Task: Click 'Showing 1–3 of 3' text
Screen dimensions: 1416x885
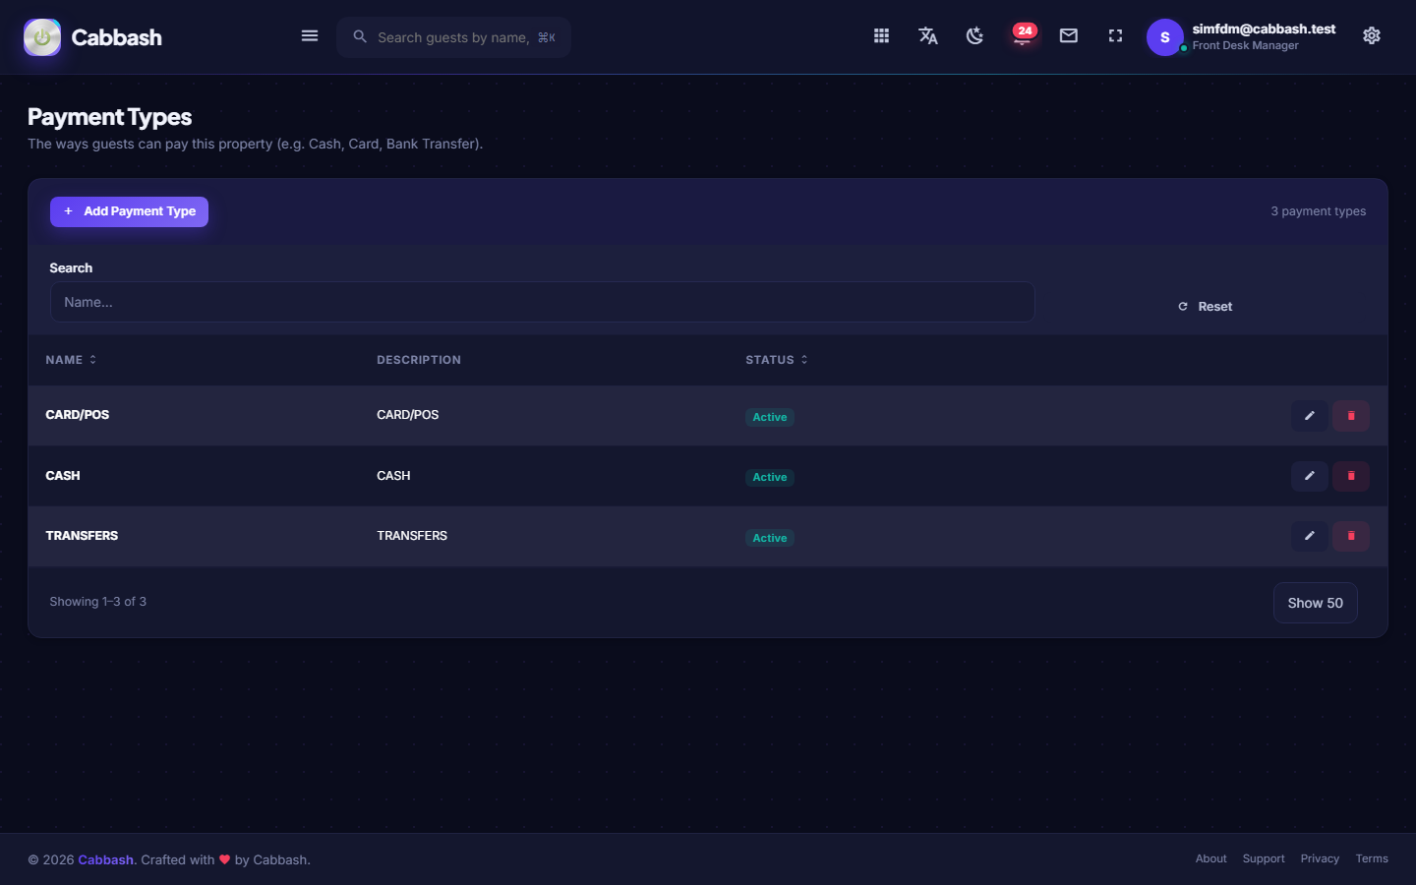Action: 98,602
